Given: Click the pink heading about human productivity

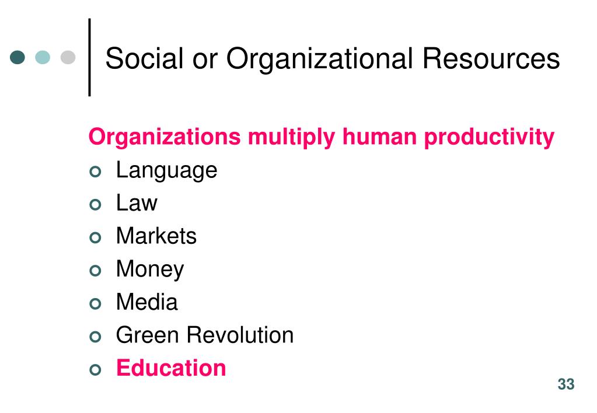Looking at the screenshot, I should (x=322, y=138).
